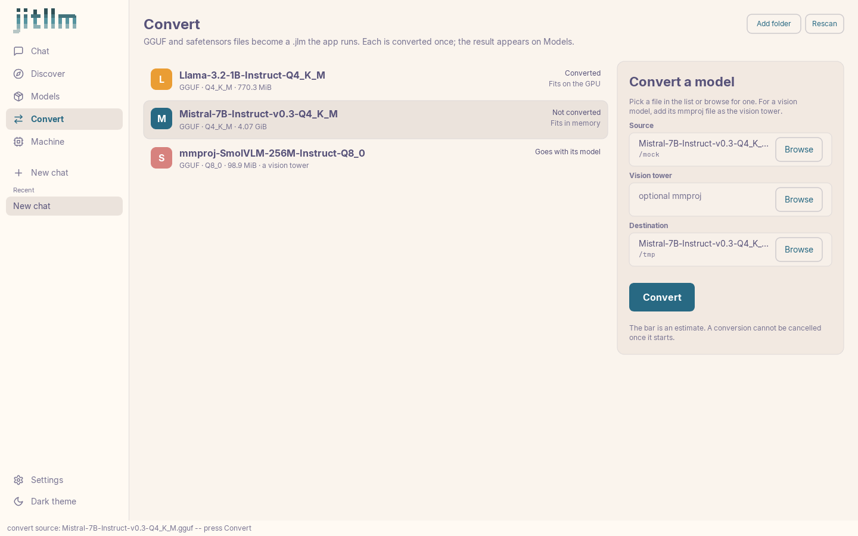
Task: Click the pink S avatar for mmproj file
Action: click(x=161, y=158)
